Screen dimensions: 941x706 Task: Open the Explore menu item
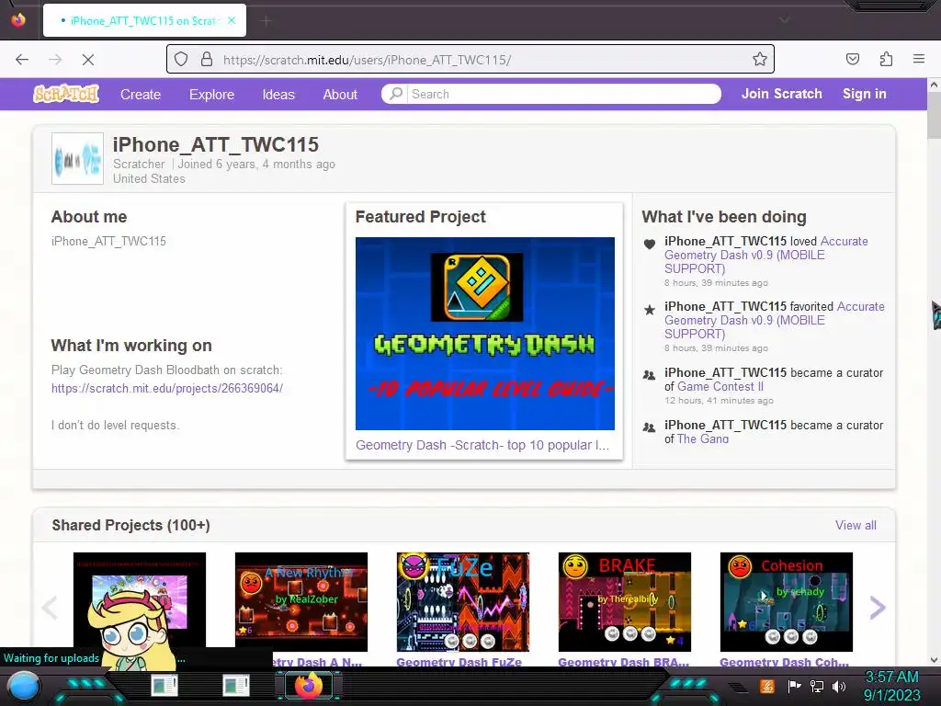(x=212, y=95)
